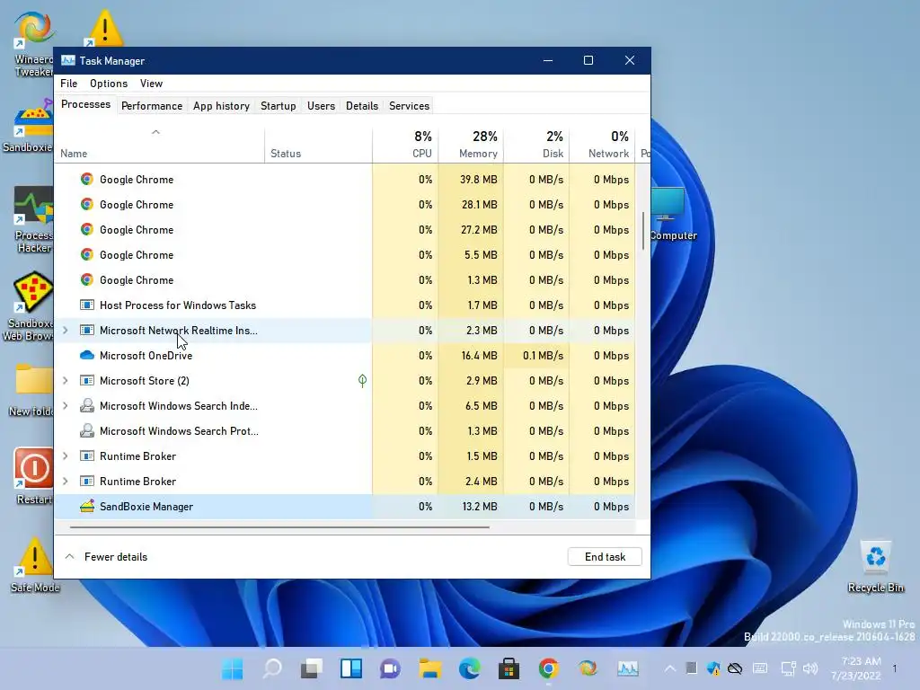
Task: Click the Microsoft Windows Search Indexer icon
Action: point(87,405)
